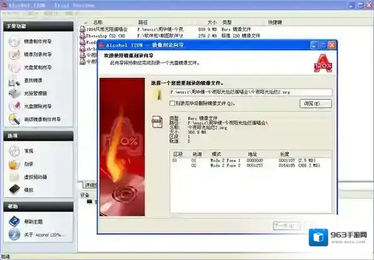
Task: Open 刻录 recording options
Action: (x=29, y=165)
